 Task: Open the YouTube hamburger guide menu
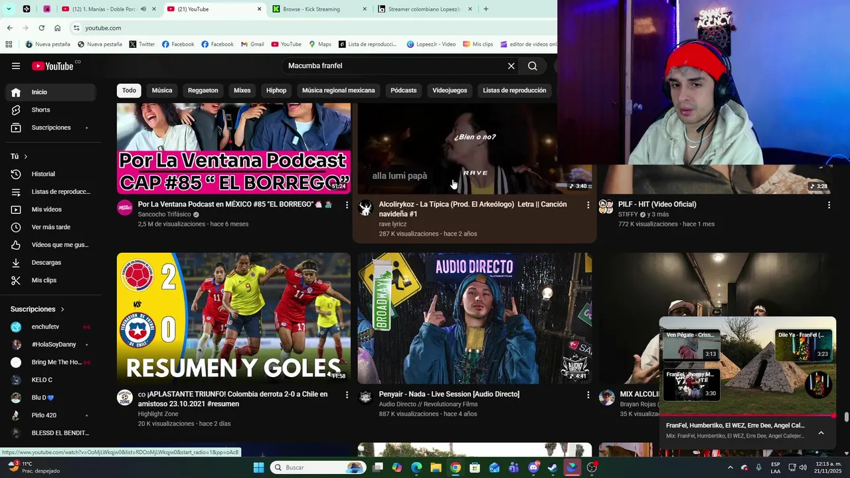point(16,66)
